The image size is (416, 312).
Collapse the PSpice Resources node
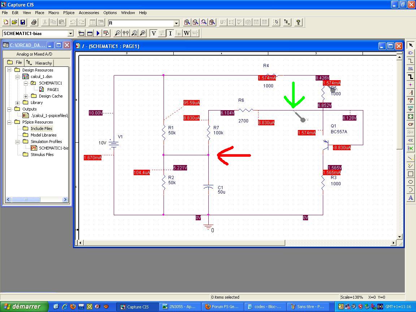click(x=9, y=122)
